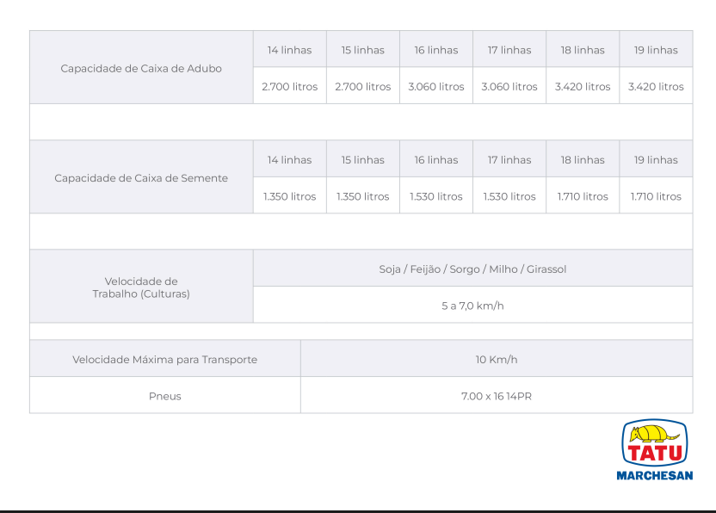Image resolution: width=716 pixels, height=513 pixels.
Task: Click the '2.700 litros' value under 15 linhas
Action: coord(362,87)
